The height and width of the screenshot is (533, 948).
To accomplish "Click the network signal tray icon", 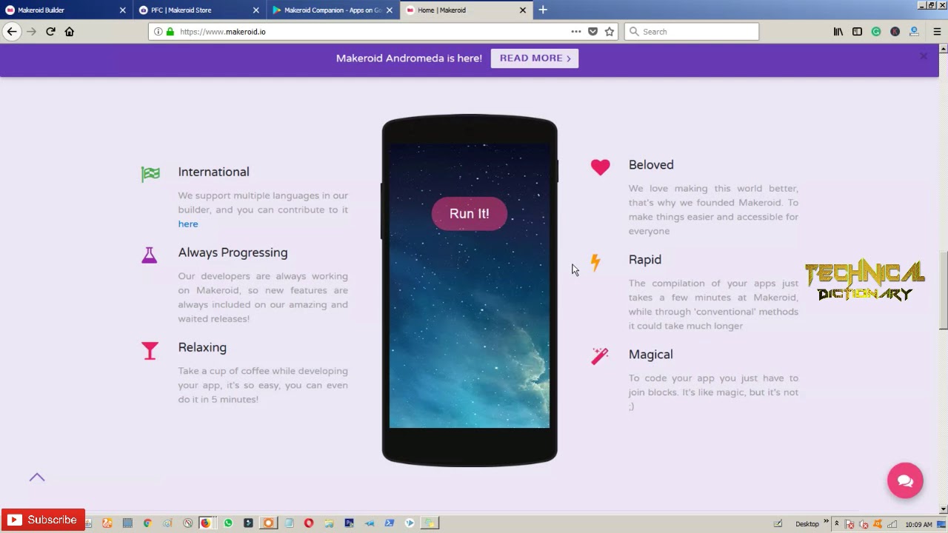I will (892, 524).
